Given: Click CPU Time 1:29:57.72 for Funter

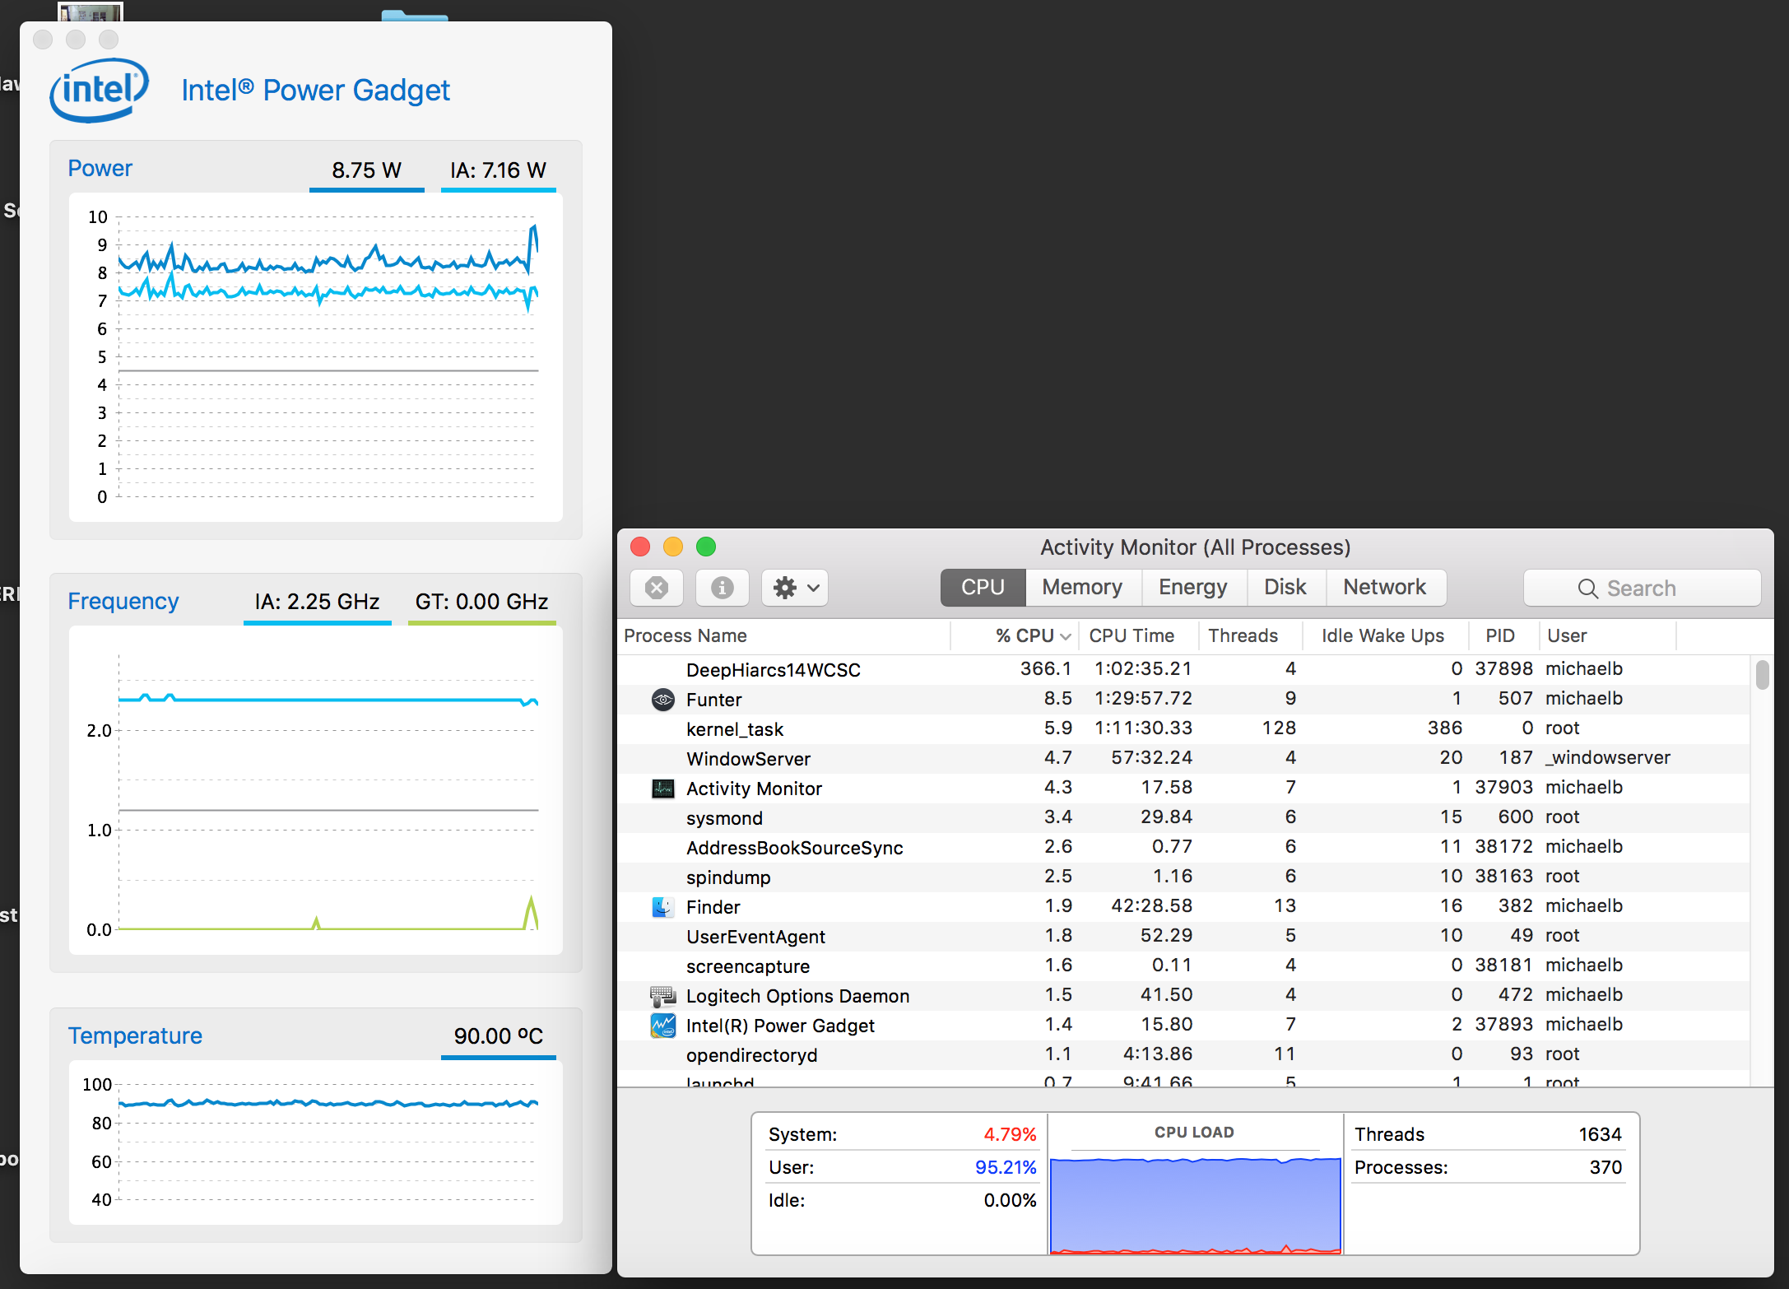Looking at the screenshot, I should point(1143,698).
